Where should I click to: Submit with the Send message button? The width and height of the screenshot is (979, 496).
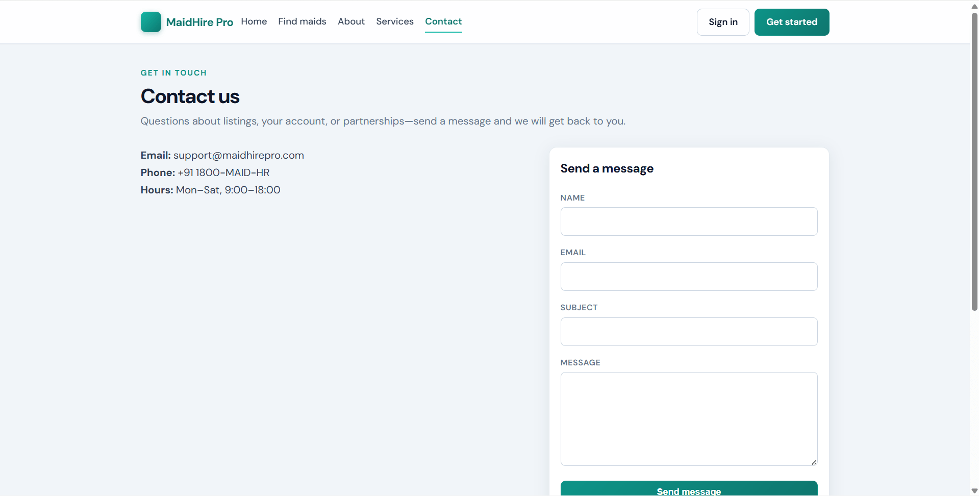click(689, 489)
